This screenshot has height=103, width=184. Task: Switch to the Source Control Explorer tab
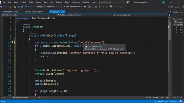(x=34, y=12)
